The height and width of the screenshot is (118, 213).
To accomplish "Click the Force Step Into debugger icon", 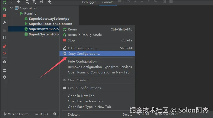I will point(142,2).
